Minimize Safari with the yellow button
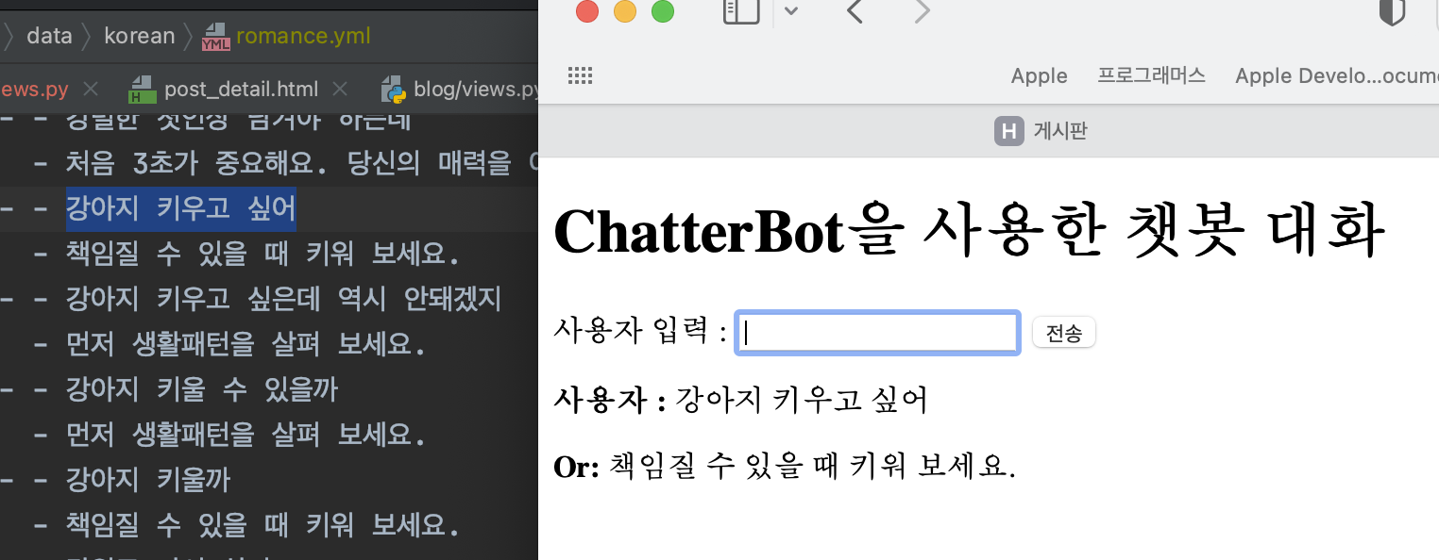 click(x=625, y=11)
